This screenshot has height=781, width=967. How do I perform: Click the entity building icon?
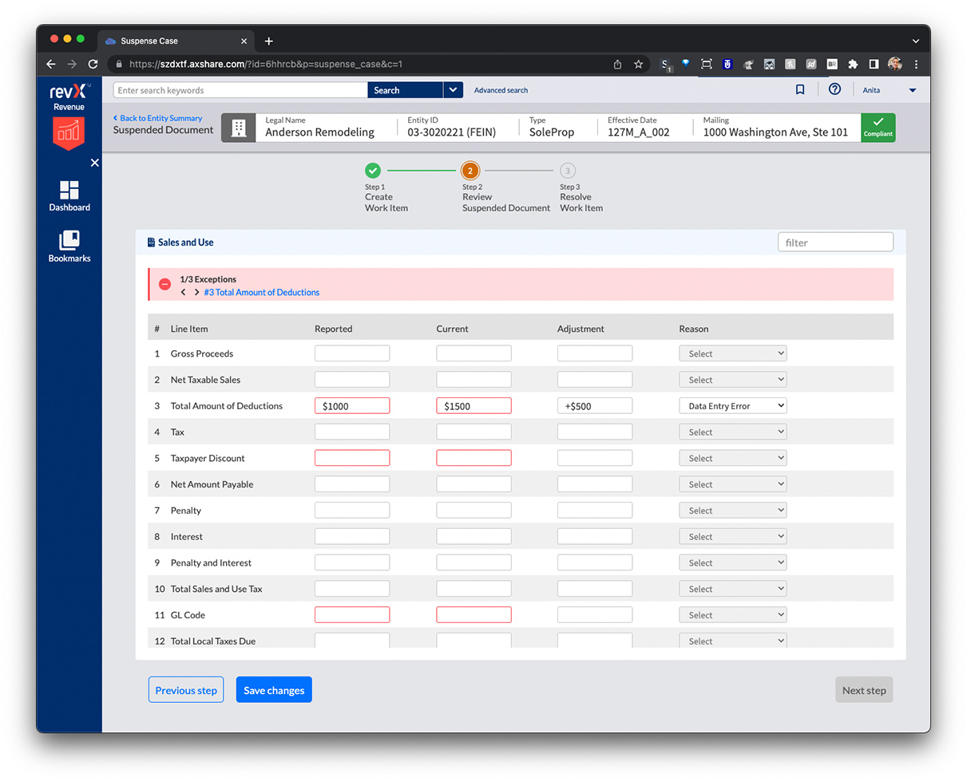[238, 128]
